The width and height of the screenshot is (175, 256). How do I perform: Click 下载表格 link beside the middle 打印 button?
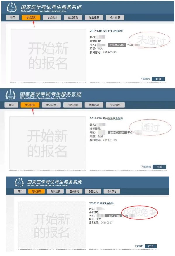146,167
